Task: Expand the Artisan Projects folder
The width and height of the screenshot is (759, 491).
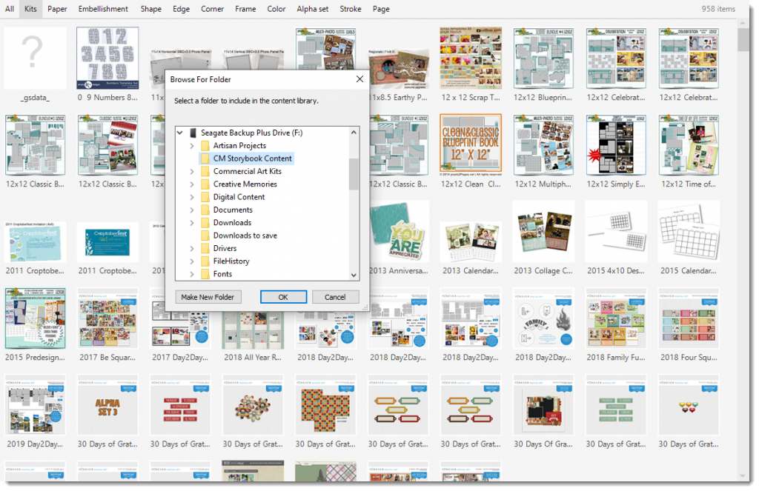Action: tap(192, 146)
